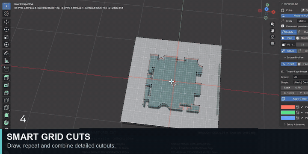Image resolution: width=308 pixels, height=154 pixels.
Task: Toggle checkmark beside the red color row
Action: point(302,107)
